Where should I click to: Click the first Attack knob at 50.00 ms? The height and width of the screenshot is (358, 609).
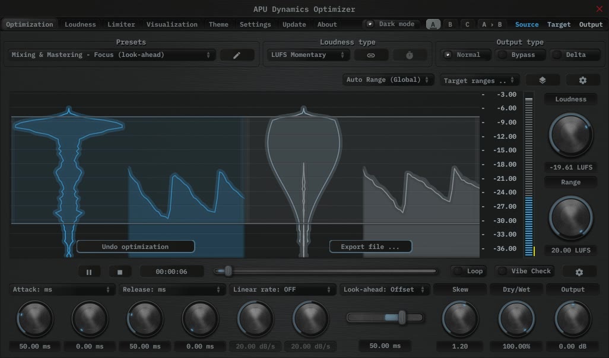(x=34, y=319)
